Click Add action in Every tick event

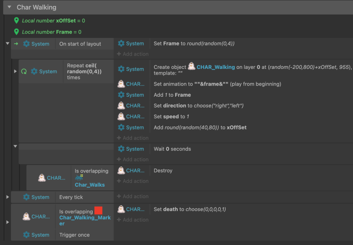pos(133,196)
